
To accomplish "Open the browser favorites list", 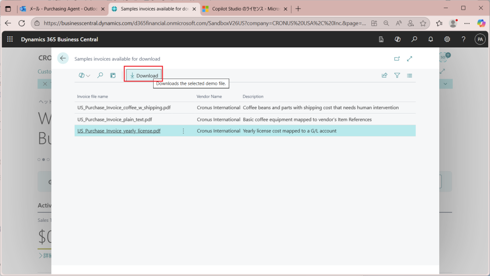I will [x=439, y=23].
